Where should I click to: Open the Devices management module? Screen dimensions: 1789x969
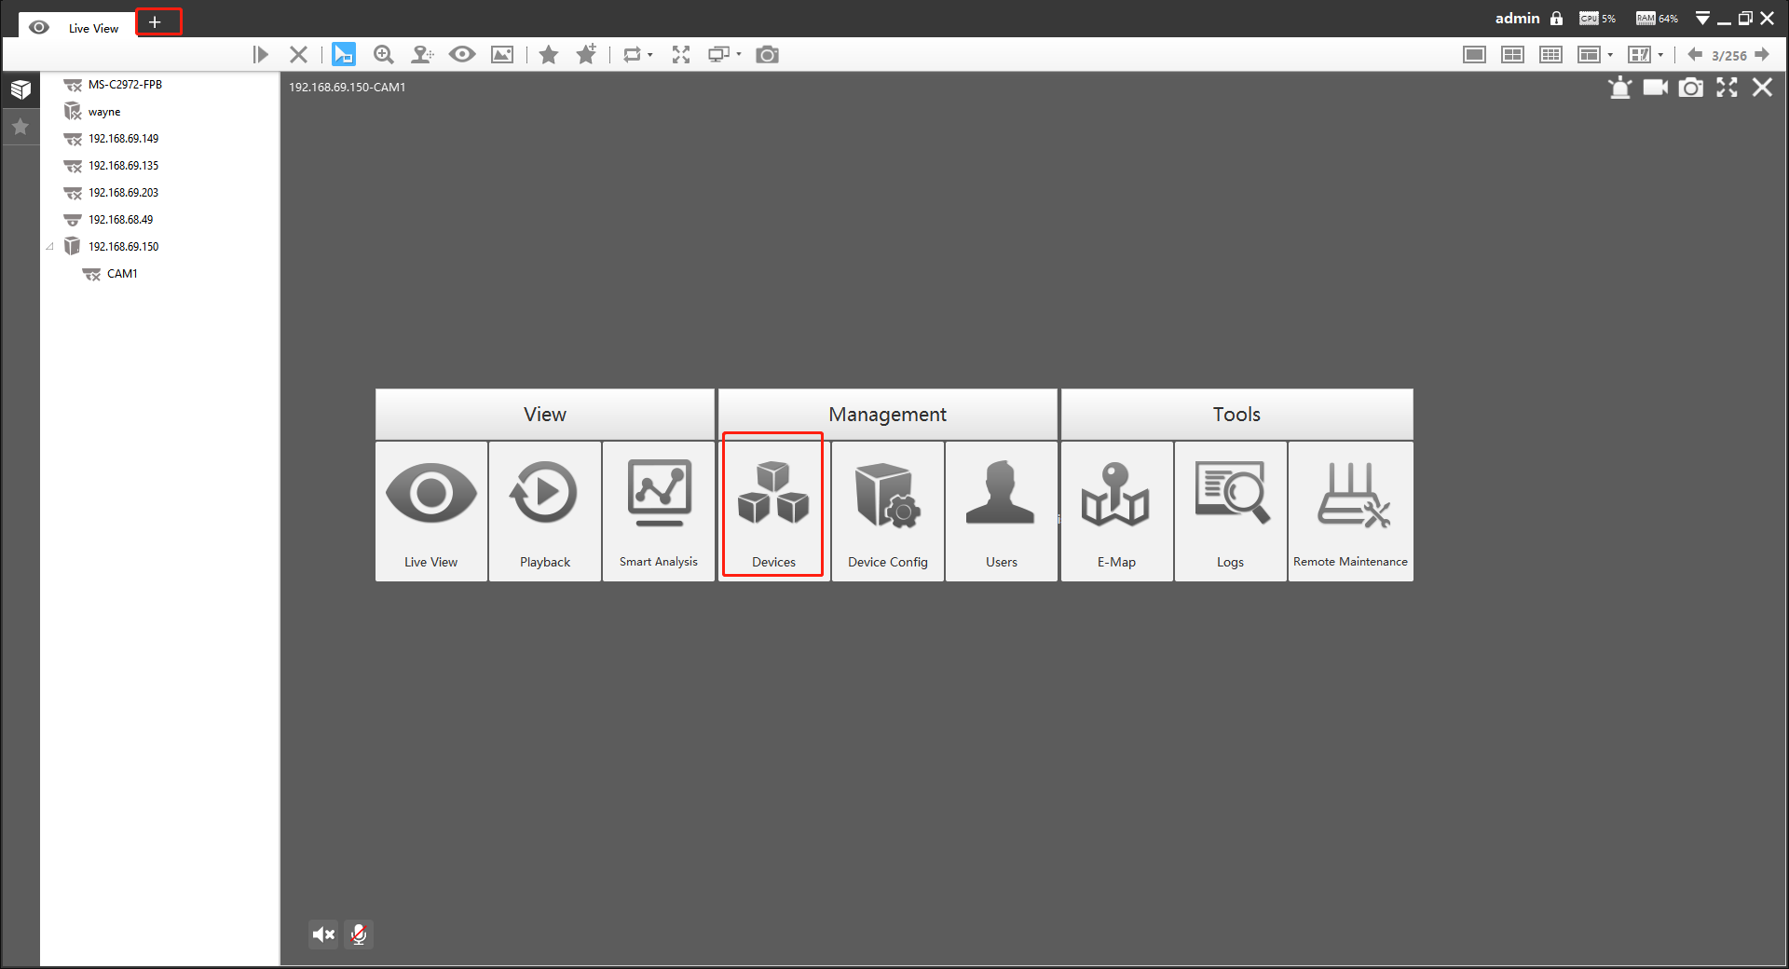[x=773, y=511]
